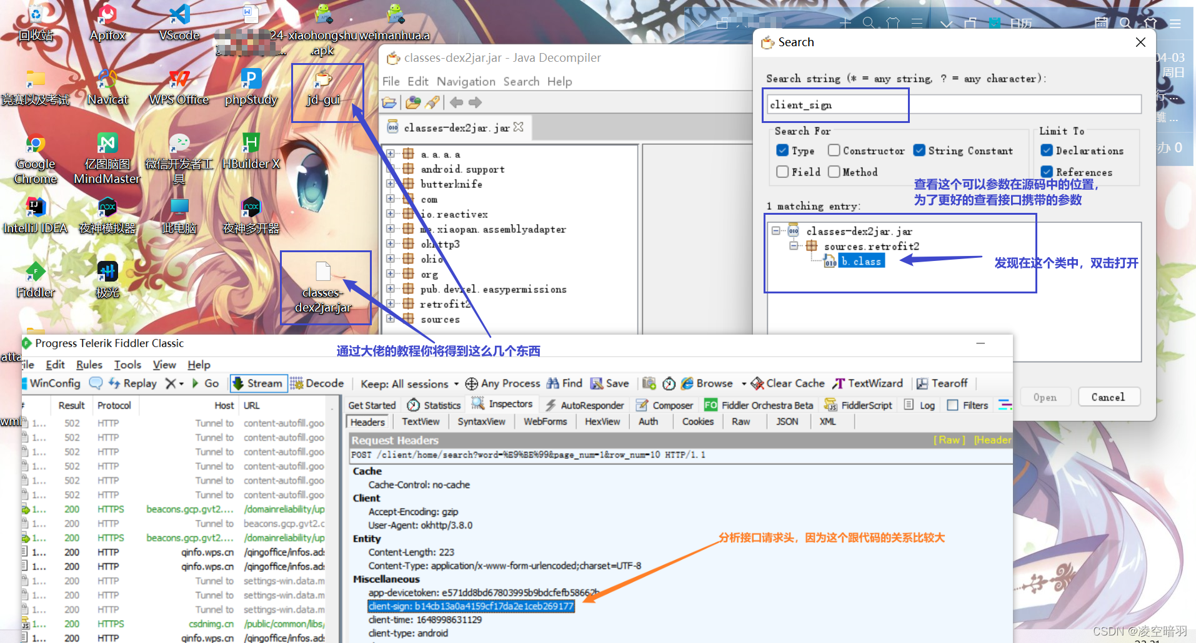Enable Method checkbox in Search dialog
The width and height of the screenshot is (1196, 643).
click(x=834, y=172)
